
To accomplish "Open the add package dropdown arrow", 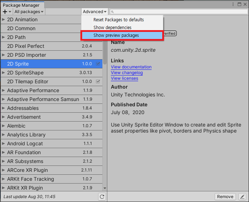I will pos(10,12).
